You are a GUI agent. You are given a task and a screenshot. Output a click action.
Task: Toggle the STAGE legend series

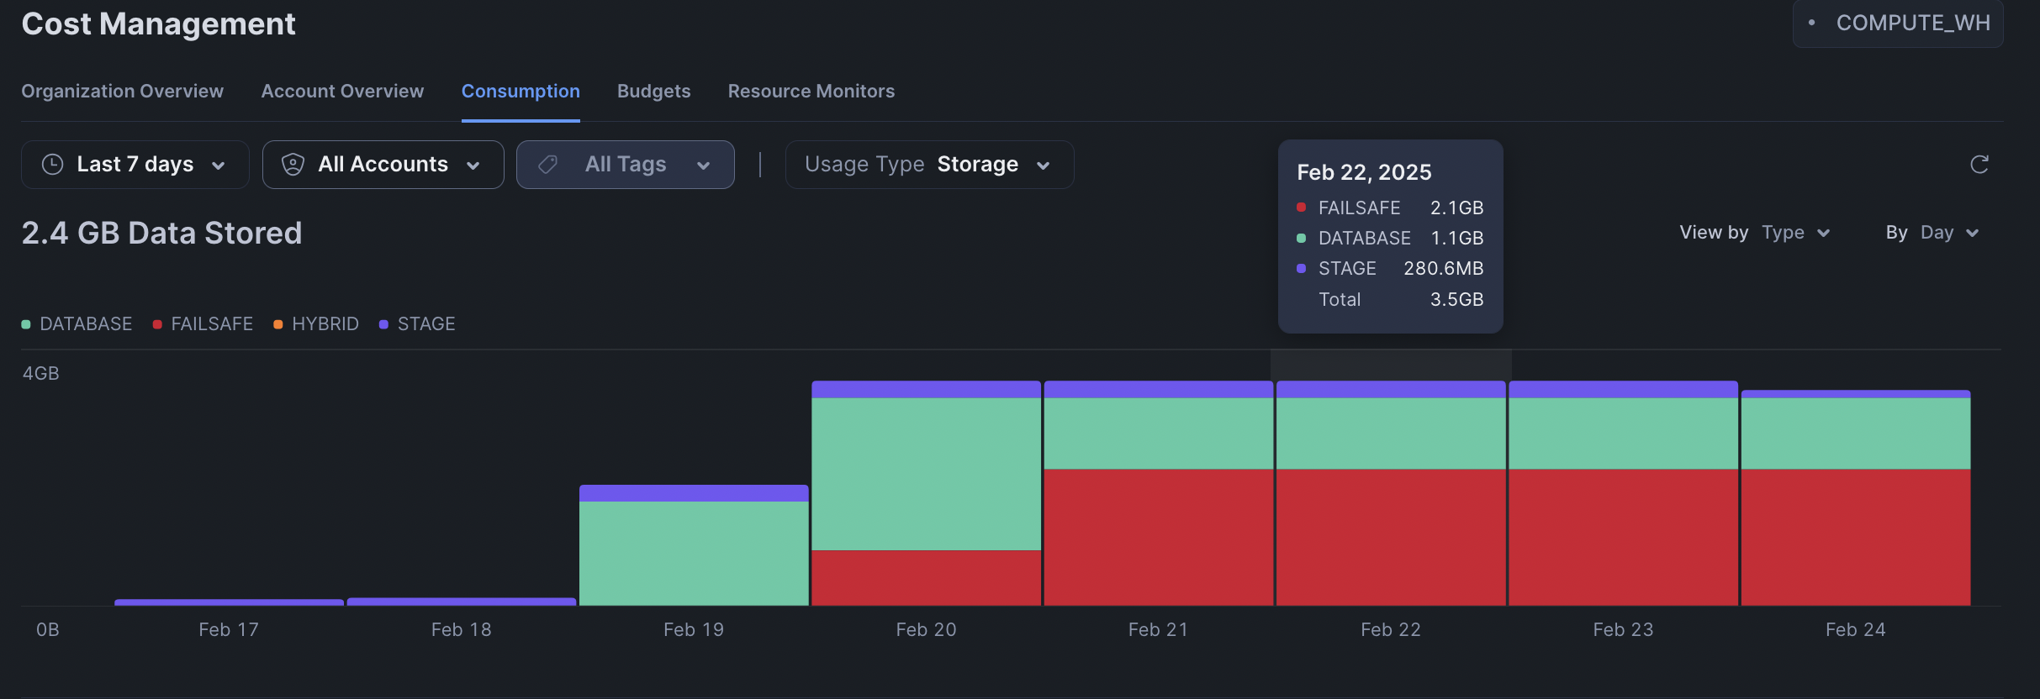(x=417, y=324)
